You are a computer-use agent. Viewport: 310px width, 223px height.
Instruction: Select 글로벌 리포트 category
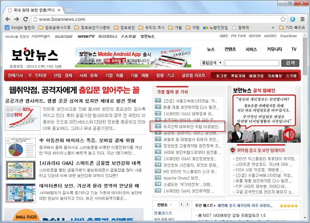point(194,75)
